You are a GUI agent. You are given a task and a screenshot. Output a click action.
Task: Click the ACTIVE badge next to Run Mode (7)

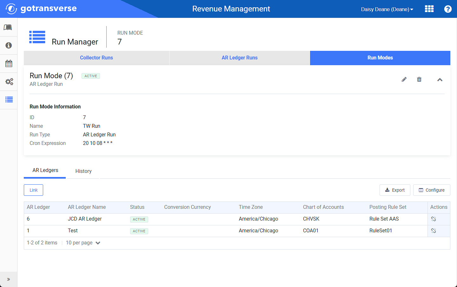(91, 76)
